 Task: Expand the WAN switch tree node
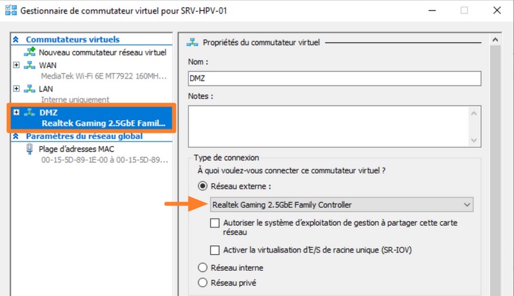(x=16, y=65)
